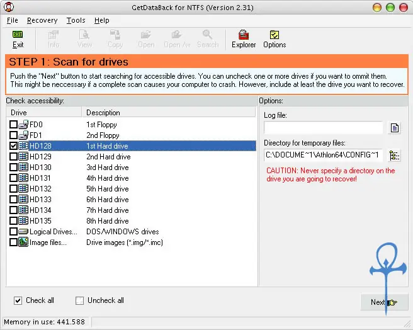Open the Tools menu
Screen dimensions: 413x330
point(76,20)
